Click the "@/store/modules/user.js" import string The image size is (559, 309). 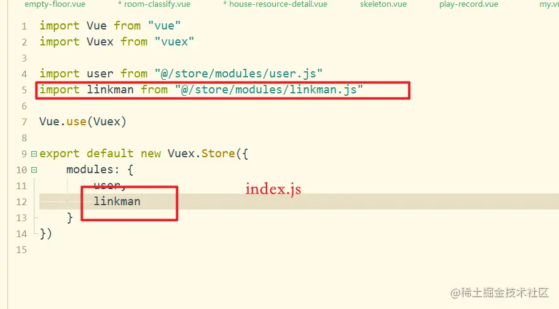click(x=238, y=74)
